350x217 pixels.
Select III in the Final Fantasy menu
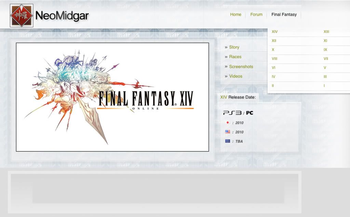coord(325,77)
